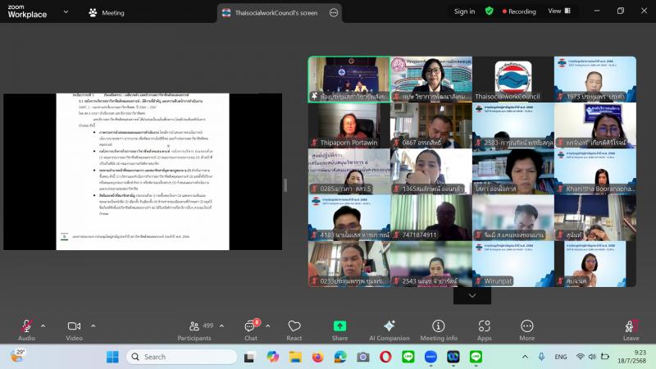Open Copilot from the taskbar
The height and width of the screenshot is (369, 656).
(x=273, y=357)
